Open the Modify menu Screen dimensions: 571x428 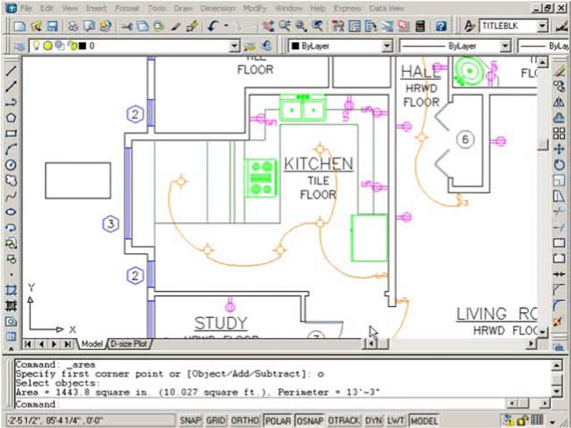pos(255,8)
